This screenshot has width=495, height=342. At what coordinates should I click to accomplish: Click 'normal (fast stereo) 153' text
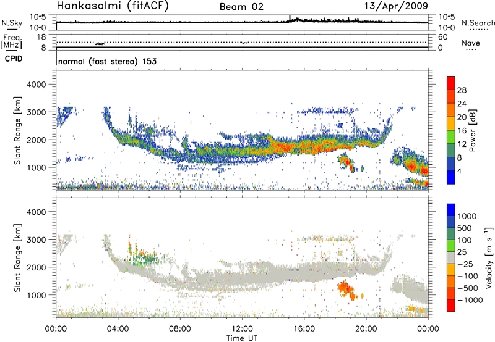[x=107, y=61]
